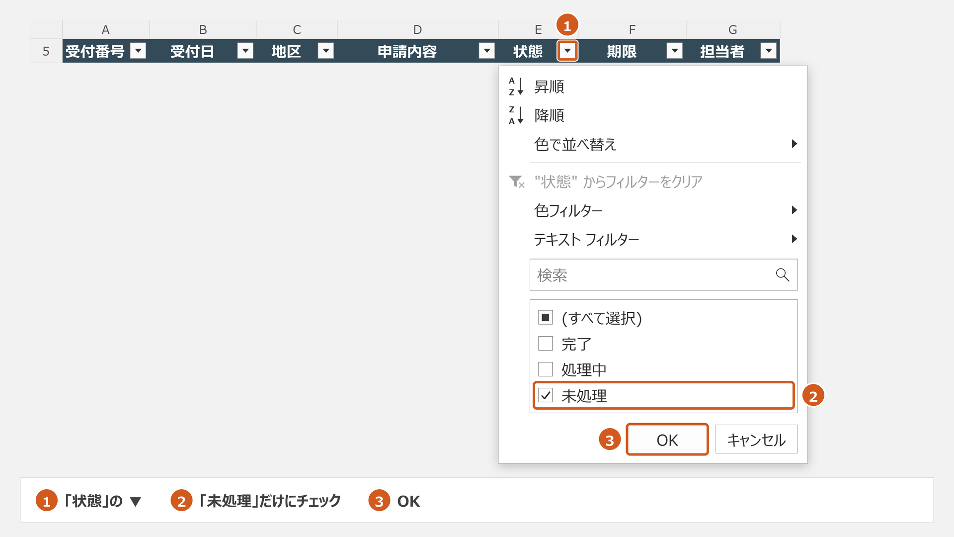Open the 担当者 column filter dropdown
Image resolution: width=954 pixels, height=537 pixels.
(x=769, y=51)
